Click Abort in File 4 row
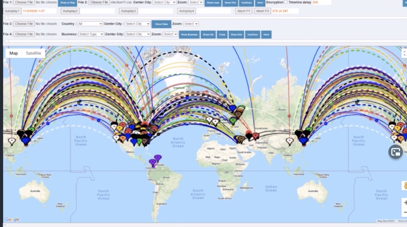The width and height of the screenshot is (407, 227). 266,35
